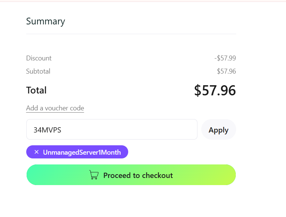The height and width of the screenshot is (217, 286).
Task: Click the shopping cart icon
Action: pos(94,175)
